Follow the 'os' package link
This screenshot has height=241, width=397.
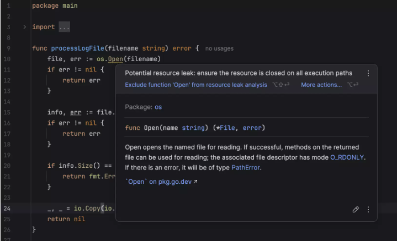158,107
